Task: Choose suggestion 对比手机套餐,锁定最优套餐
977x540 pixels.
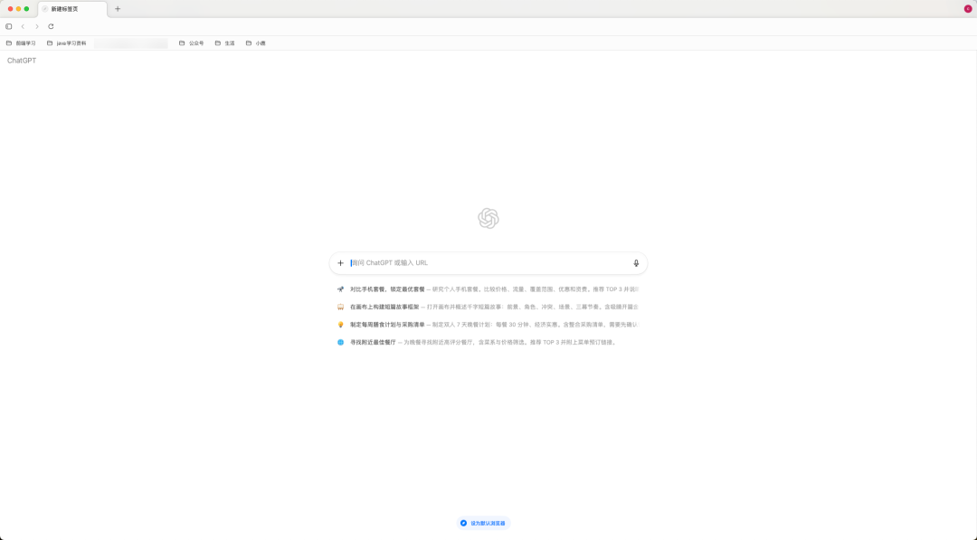Action: pyautogui.click(x=488, y=289)
